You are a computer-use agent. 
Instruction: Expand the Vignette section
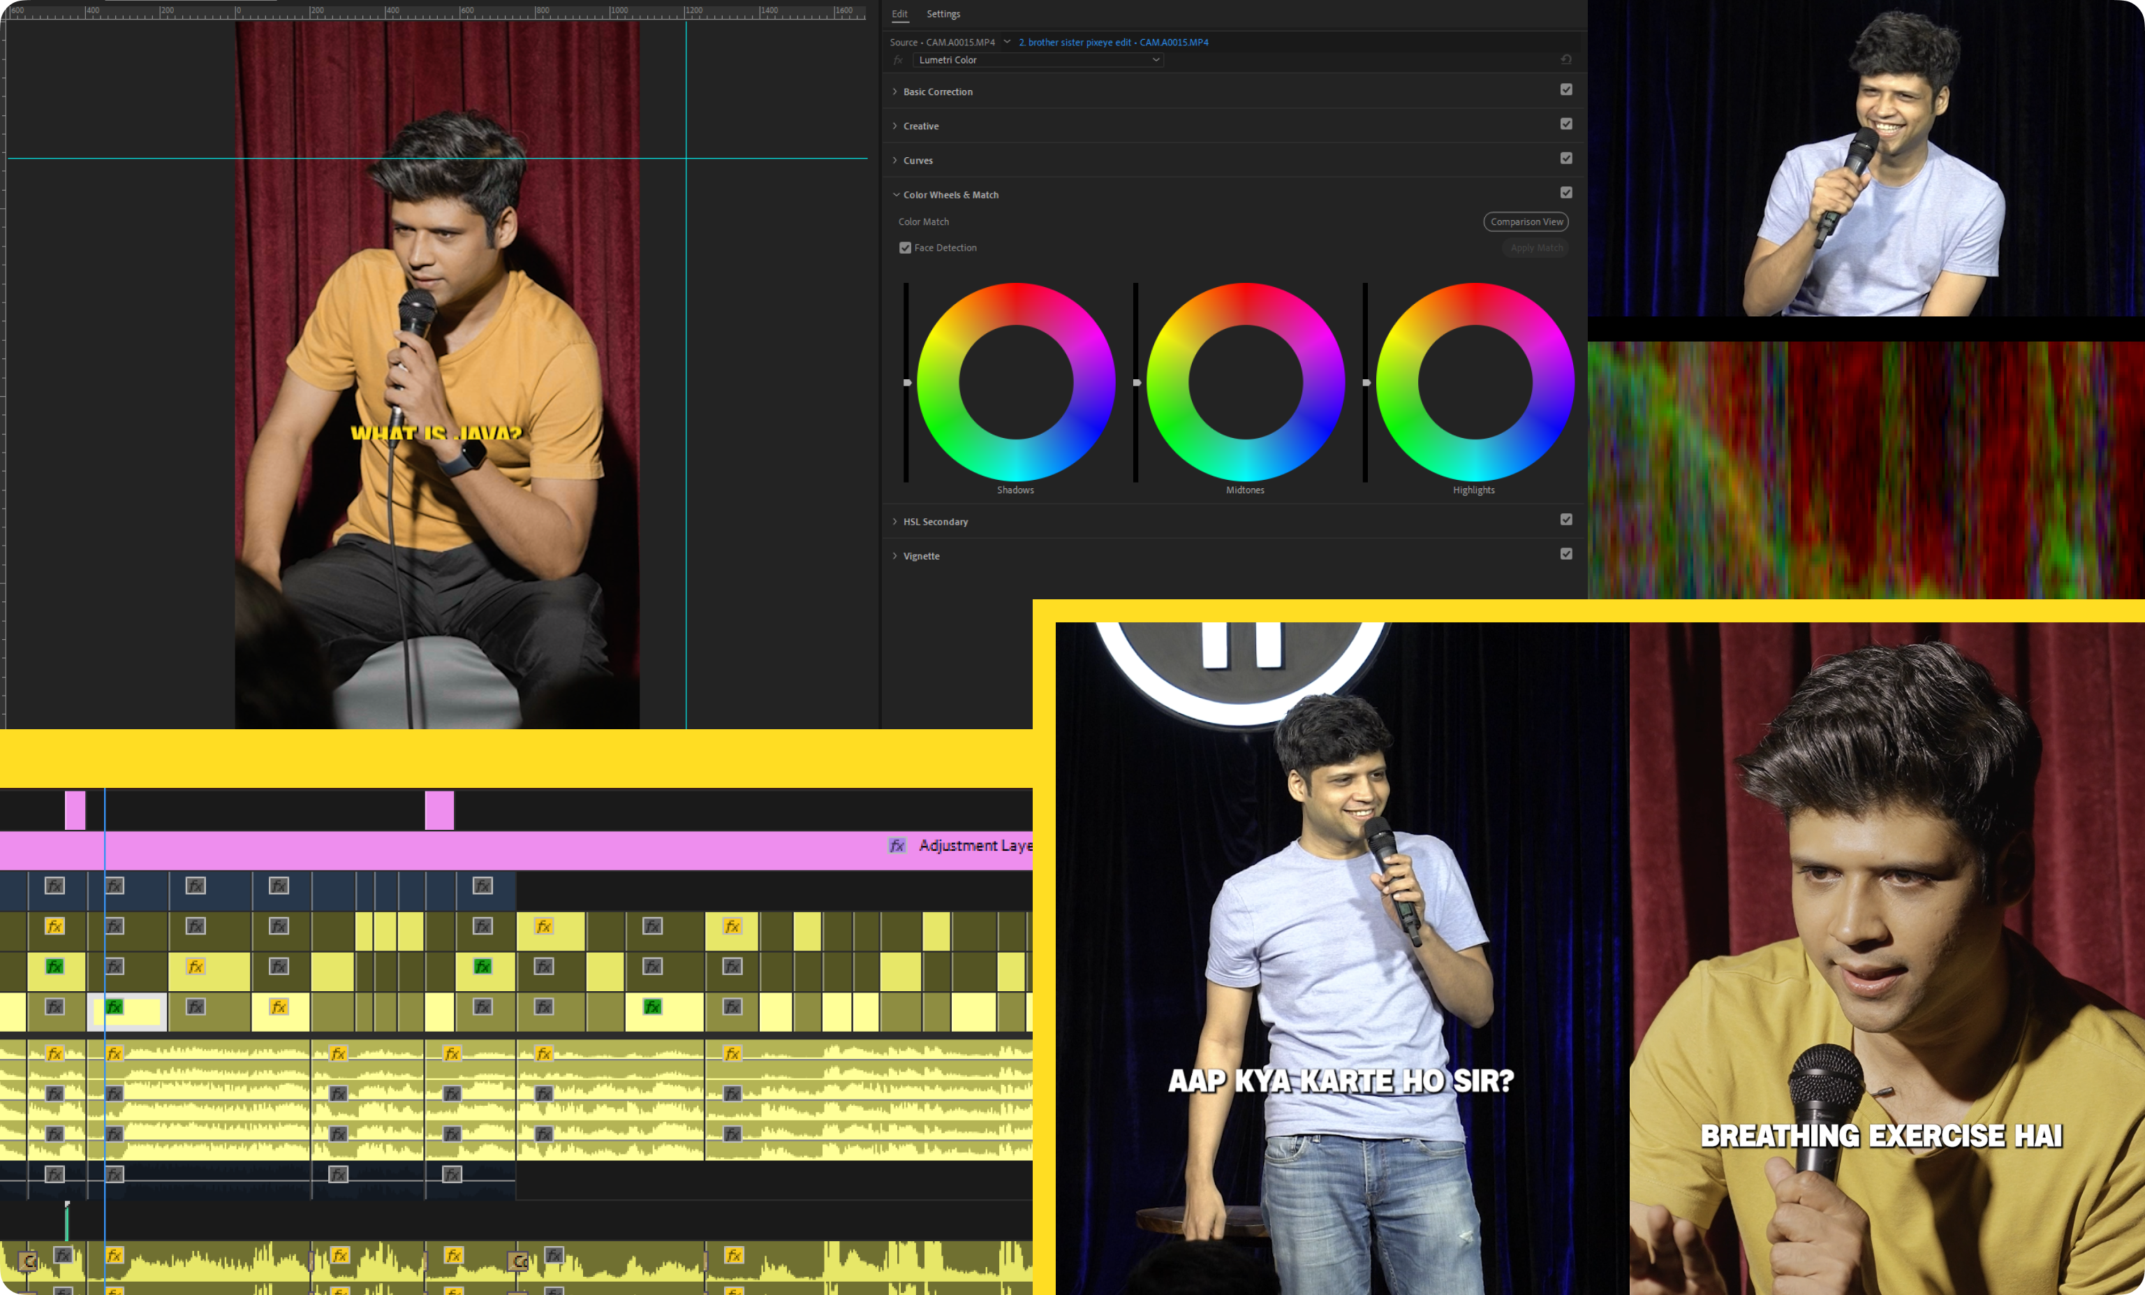point(895,555)
